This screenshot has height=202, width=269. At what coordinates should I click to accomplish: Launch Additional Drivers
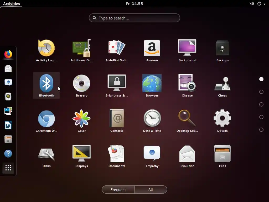82,50
